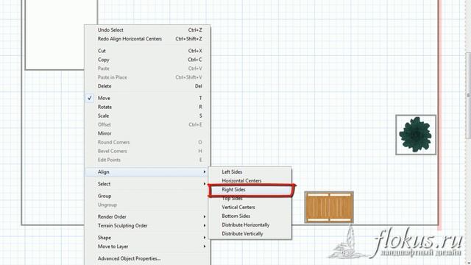This screenshot has height=265, width=471.
Task: Select Right Sides alignment
Action: point(250,190)
